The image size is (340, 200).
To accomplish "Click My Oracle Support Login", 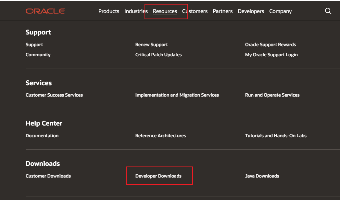I will [271, 55].
